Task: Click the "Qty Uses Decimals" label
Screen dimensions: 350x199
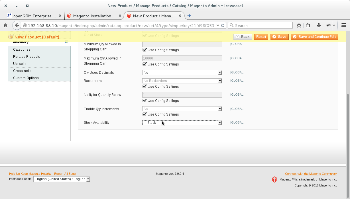Action: [x=99, y=73]
